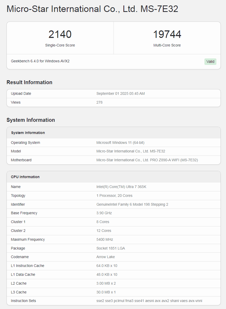The image size is (226, 309).
Task: Click the 1 Processor, 20 Cores value
Action: click(x=114, y=196)
